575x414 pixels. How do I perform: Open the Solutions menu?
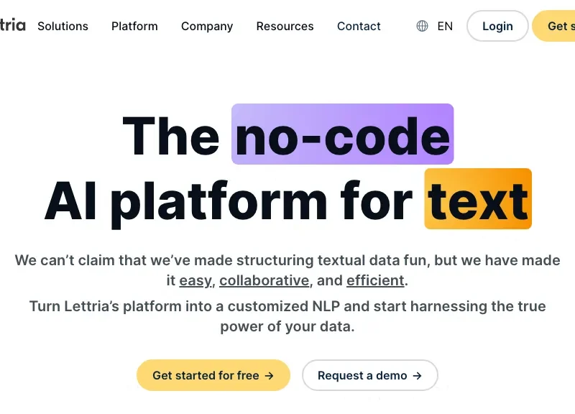pos(63,26)
